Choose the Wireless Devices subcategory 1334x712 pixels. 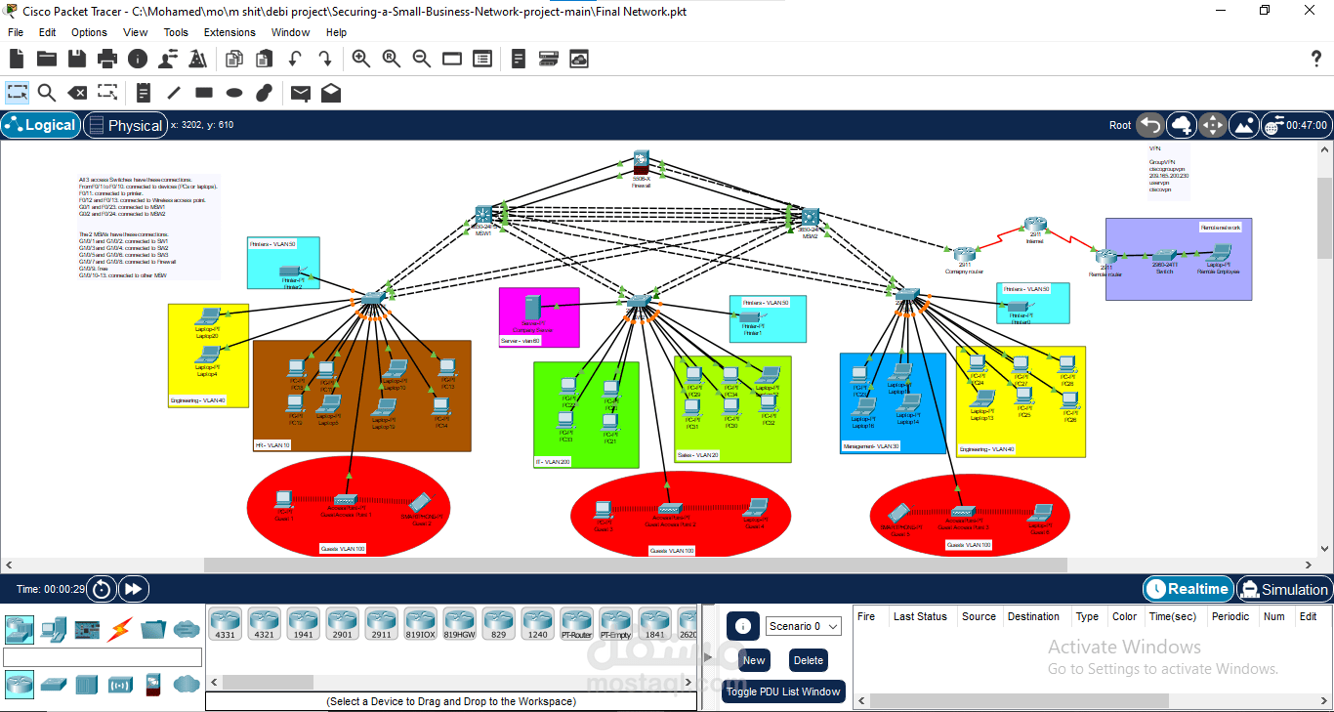coord(120,684)
